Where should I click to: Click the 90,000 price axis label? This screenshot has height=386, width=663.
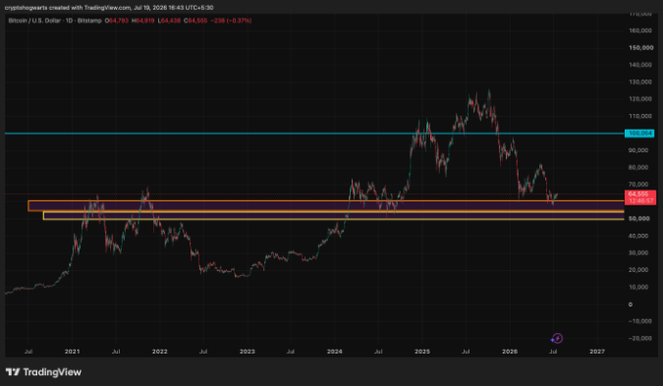639,150
